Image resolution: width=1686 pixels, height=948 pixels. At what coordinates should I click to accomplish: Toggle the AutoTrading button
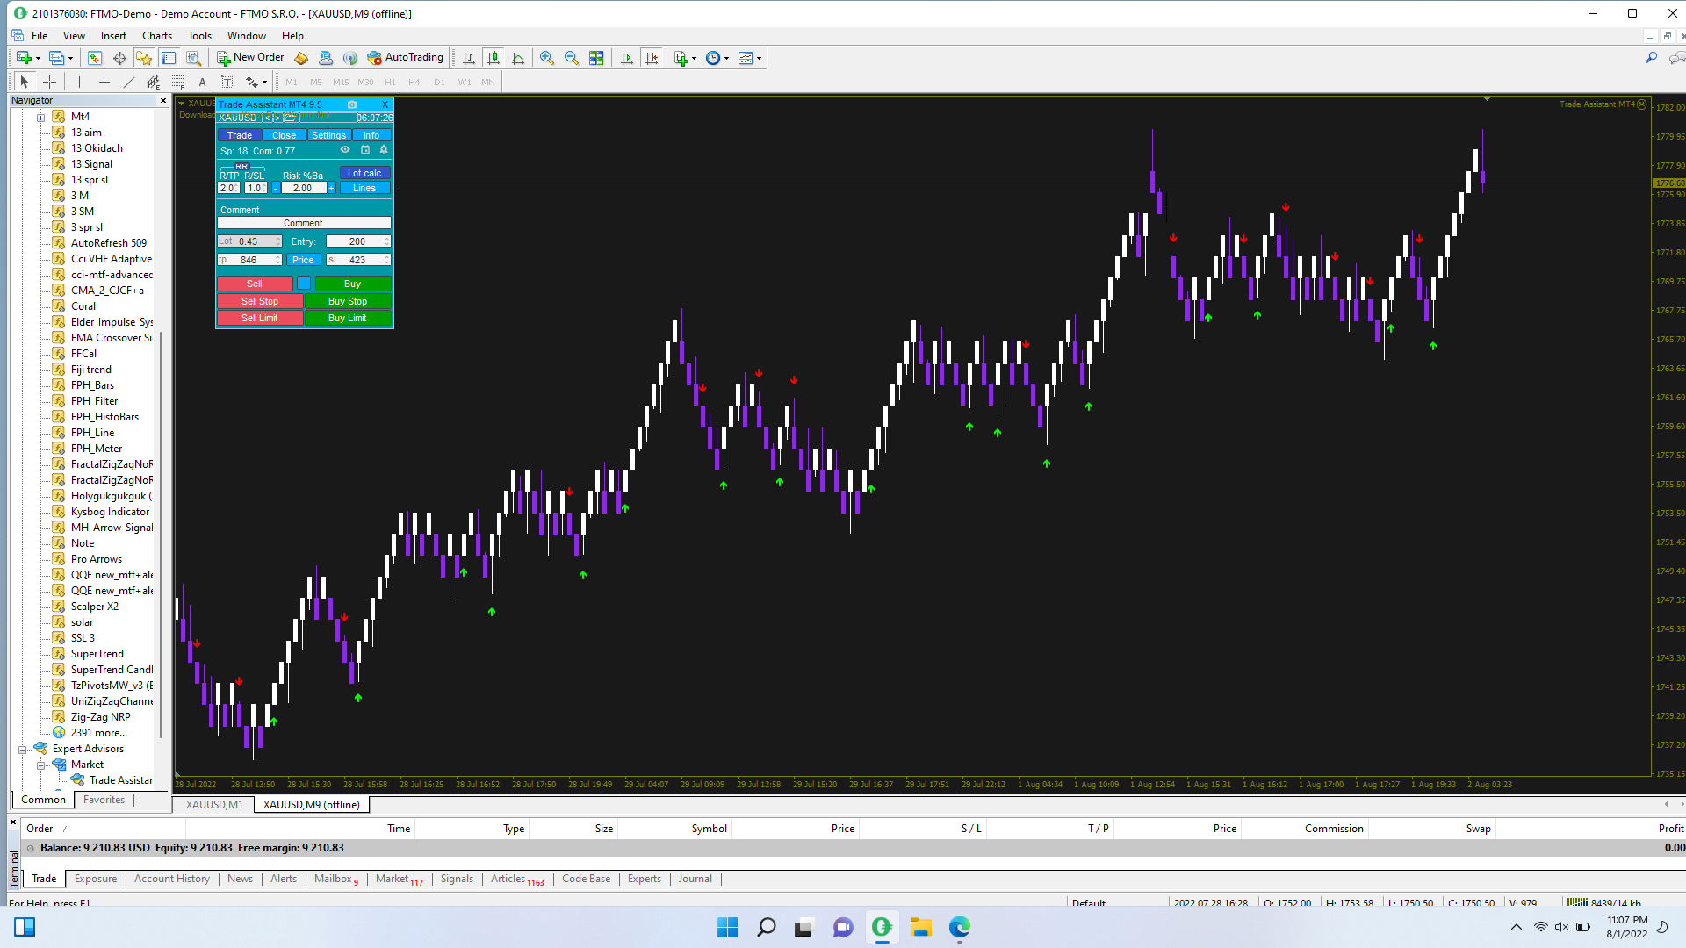click(x=406, y=58)
